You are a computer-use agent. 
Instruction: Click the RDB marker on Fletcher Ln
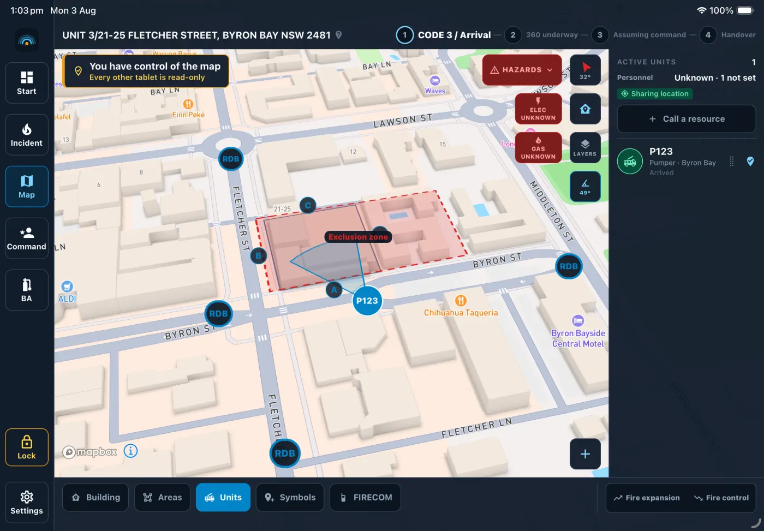285,454
